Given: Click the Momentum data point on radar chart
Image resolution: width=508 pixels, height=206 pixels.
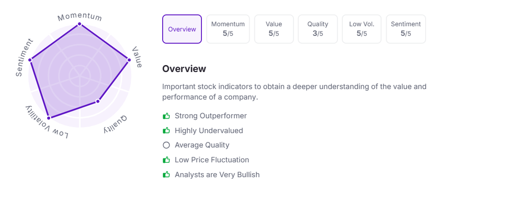Looking at the screenshot, I should point(79,24).
